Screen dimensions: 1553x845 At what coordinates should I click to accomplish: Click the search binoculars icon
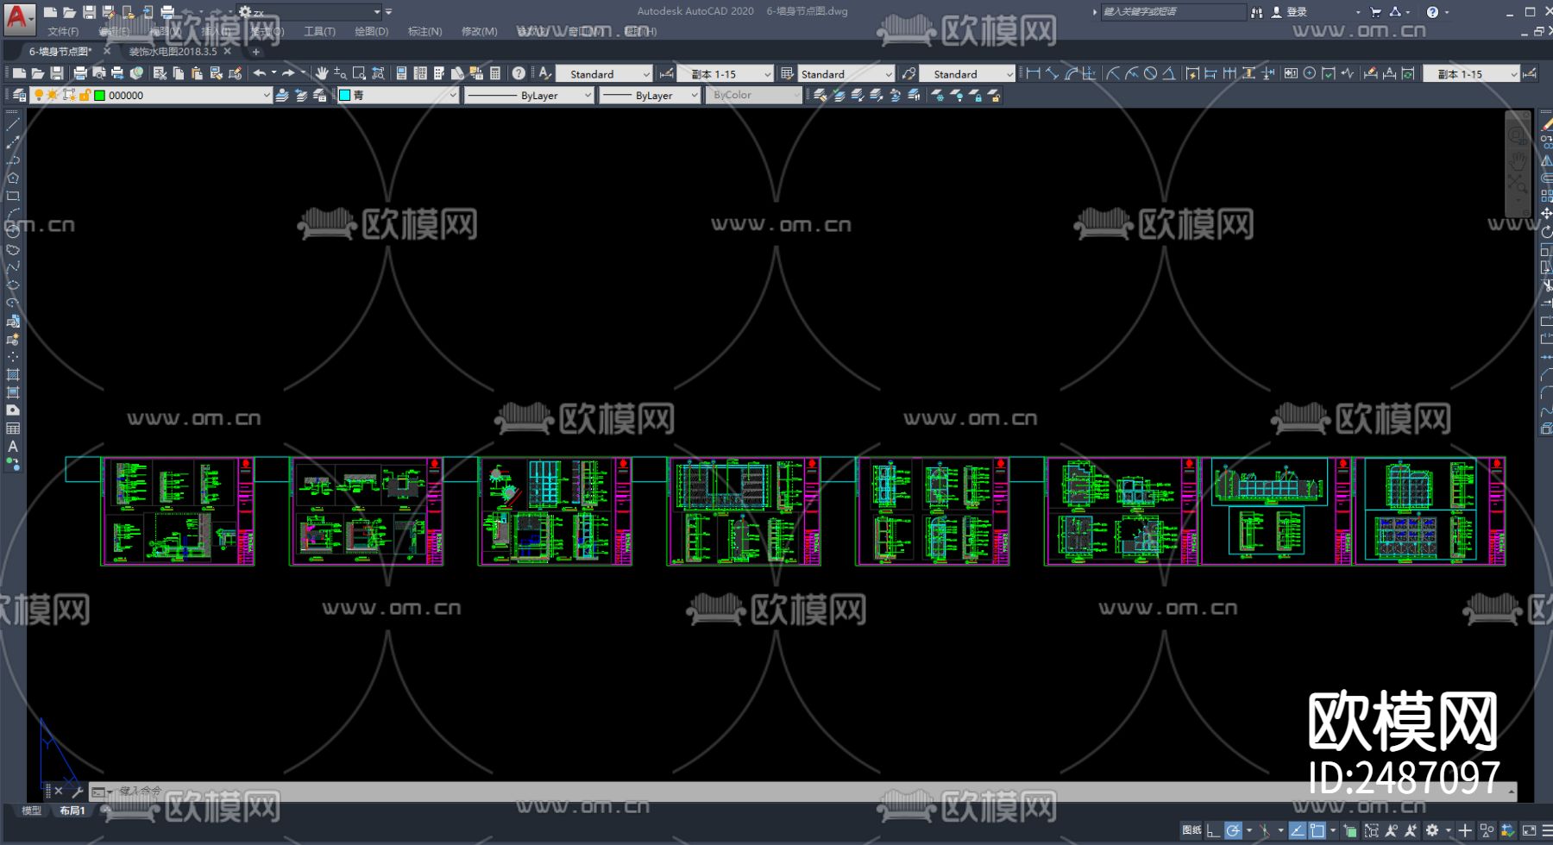[1256, 12]
